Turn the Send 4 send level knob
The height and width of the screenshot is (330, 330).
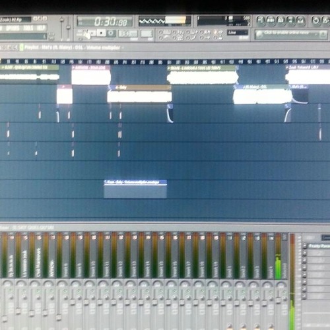pos(271,326)
